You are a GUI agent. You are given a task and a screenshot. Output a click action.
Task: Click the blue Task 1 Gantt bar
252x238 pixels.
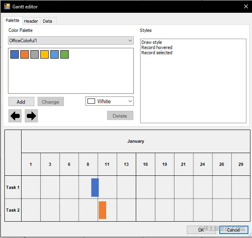coord(95,187)
